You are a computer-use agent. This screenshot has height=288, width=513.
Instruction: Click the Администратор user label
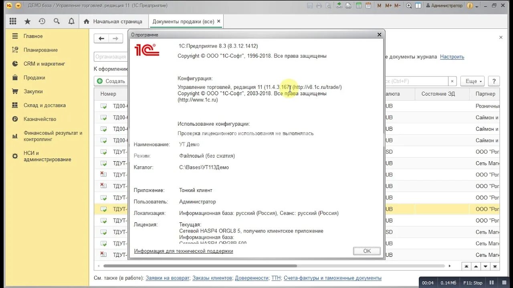click(444, 6)
